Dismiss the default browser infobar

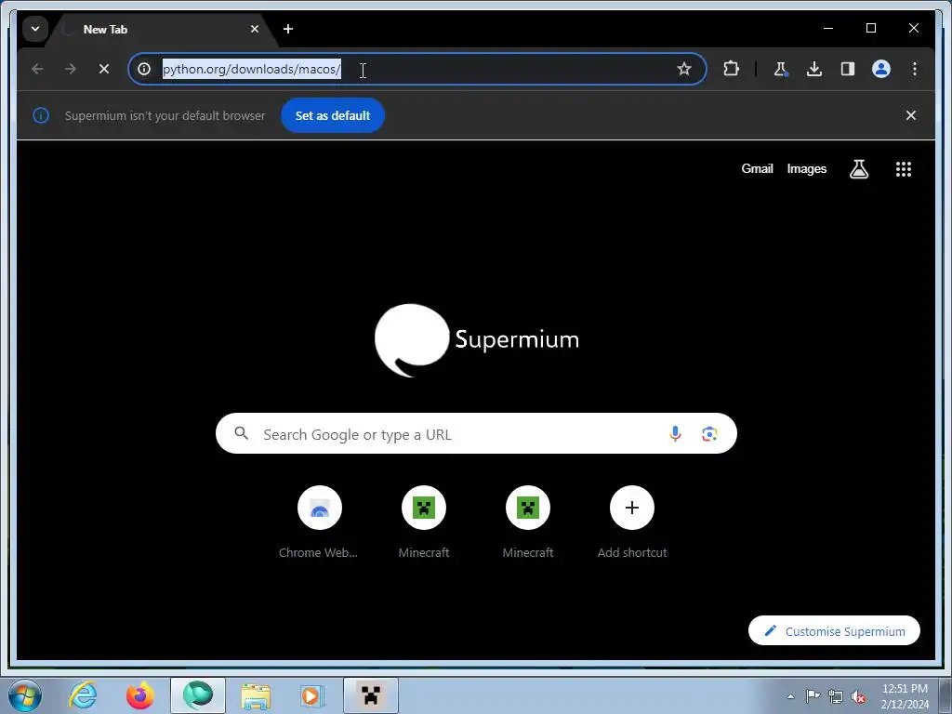(911, 115)
